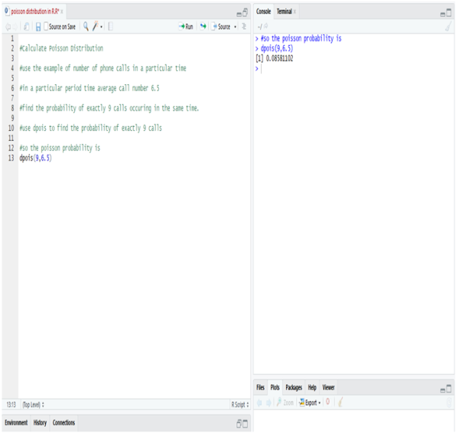The height and width of the screenshot is (433, 459).
Task: Run the selected line with Run
Action: (186, 27)
